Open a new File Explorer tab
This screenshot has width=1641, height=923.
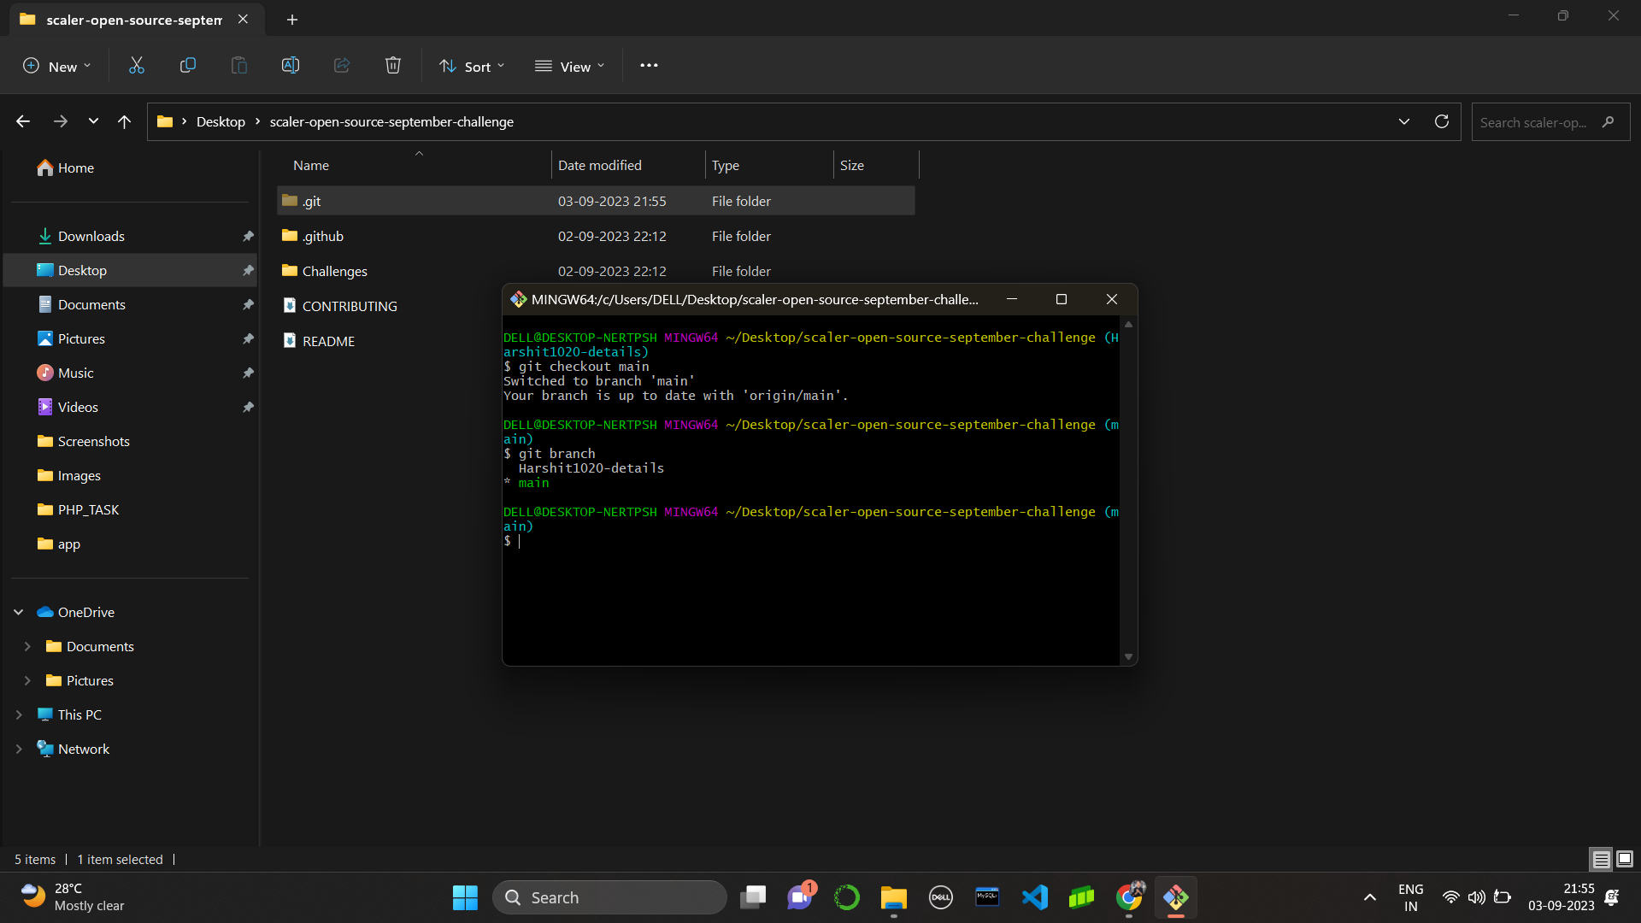click(292, 19)
